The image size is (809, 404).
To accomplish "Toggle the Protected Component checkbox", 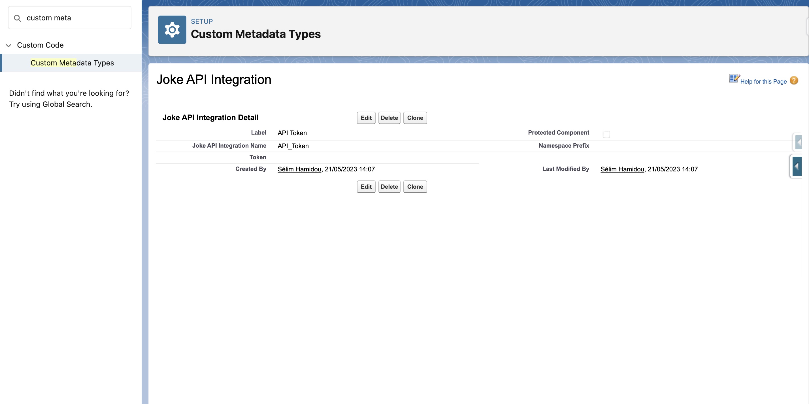I will tap(606, 134).
